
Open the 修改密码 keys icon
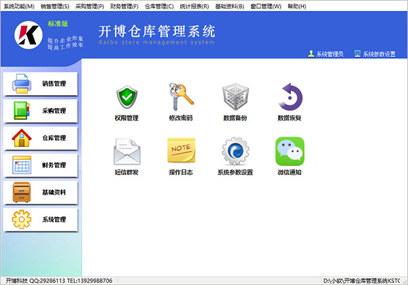181,97
